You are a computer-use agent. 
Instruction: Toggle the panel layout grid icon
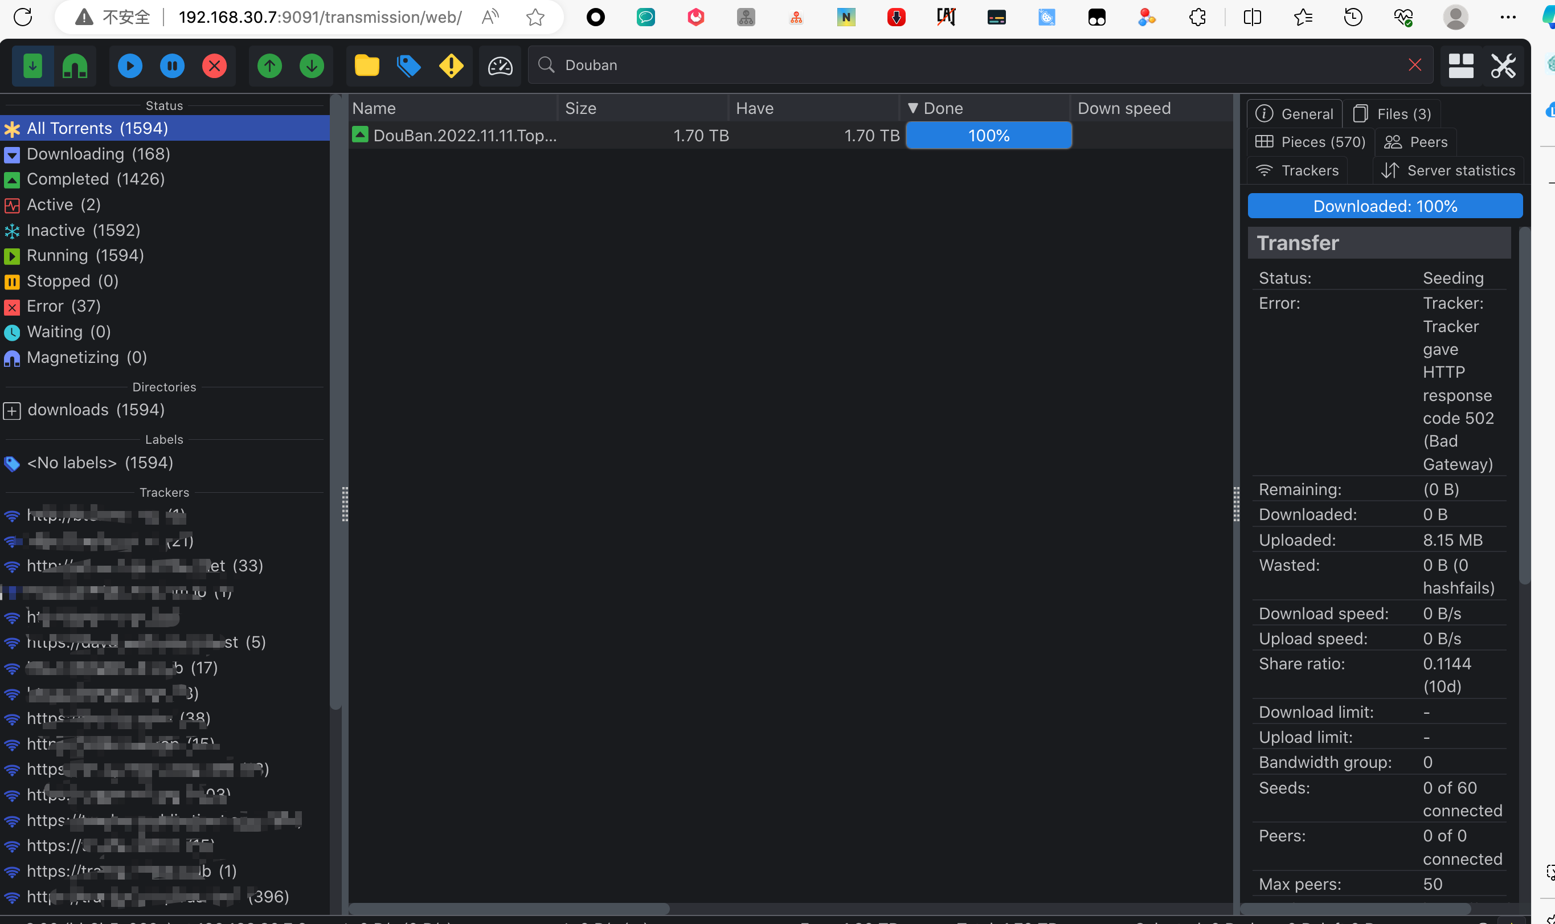(1461, 66)
